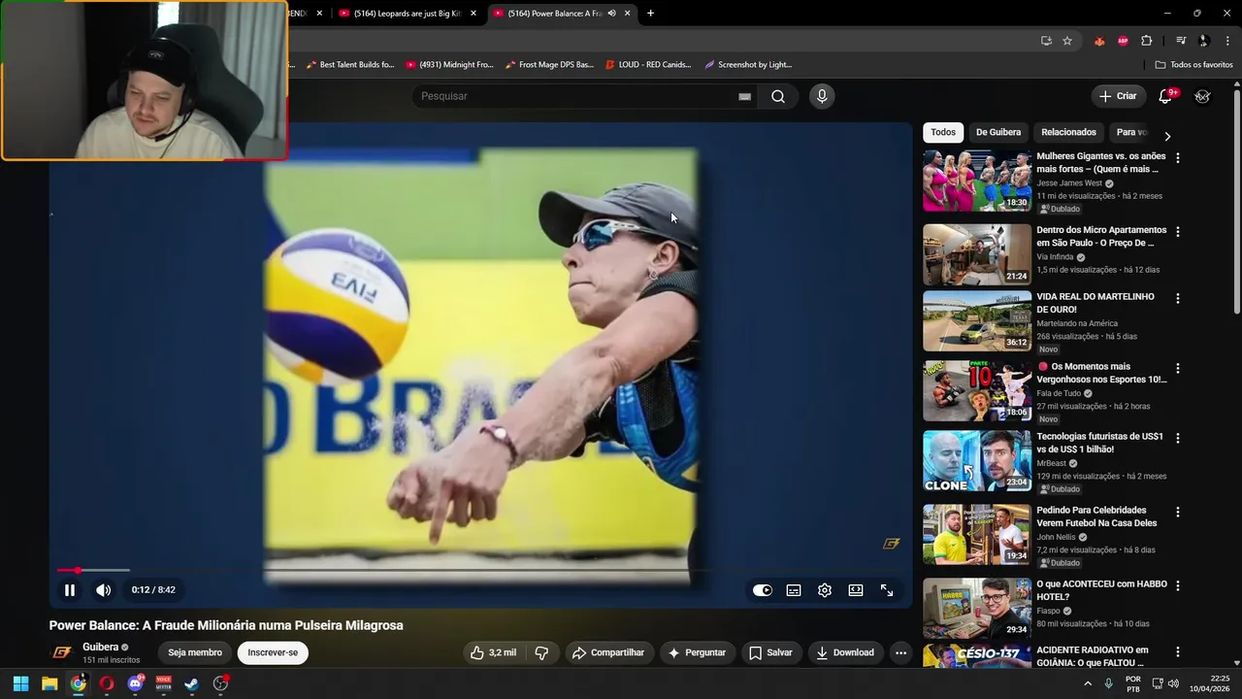Dislike the video with thumbs down

(542, 652)
